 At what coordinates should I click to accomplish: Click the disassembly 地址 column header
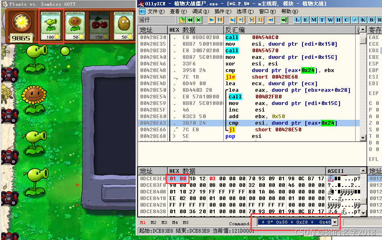(x=153, y=30)
